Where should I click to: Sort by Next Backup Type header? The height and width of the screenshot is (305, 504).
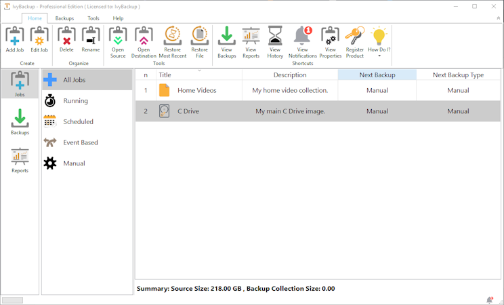click(458, 75)
